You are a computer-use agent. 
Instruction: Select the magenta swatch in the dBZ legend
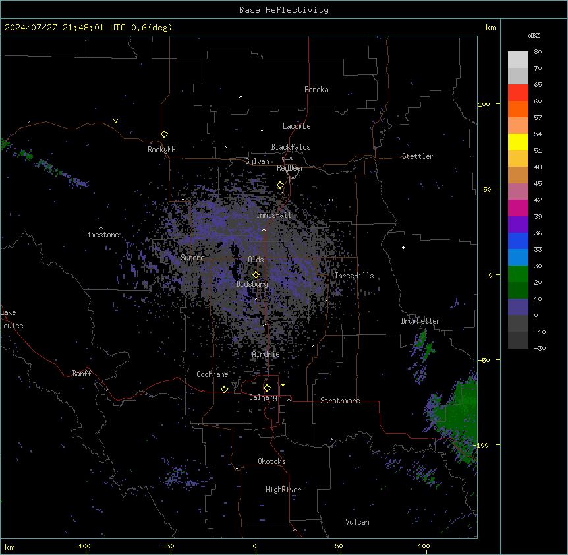(x=518, y=208)
